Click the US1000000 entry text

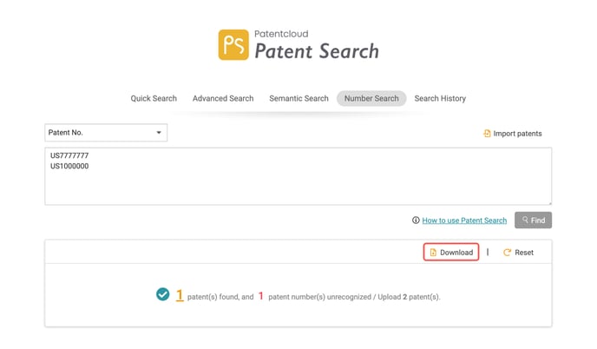point(69,166)
